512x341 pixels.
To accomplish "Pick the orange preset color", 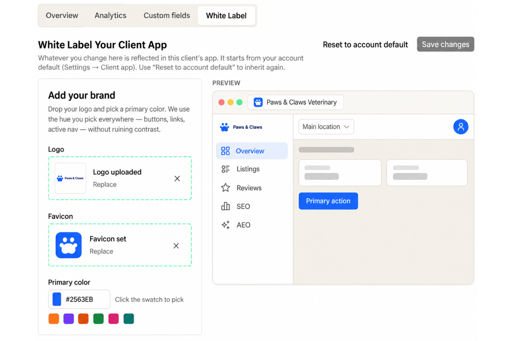I will (54, 319).
